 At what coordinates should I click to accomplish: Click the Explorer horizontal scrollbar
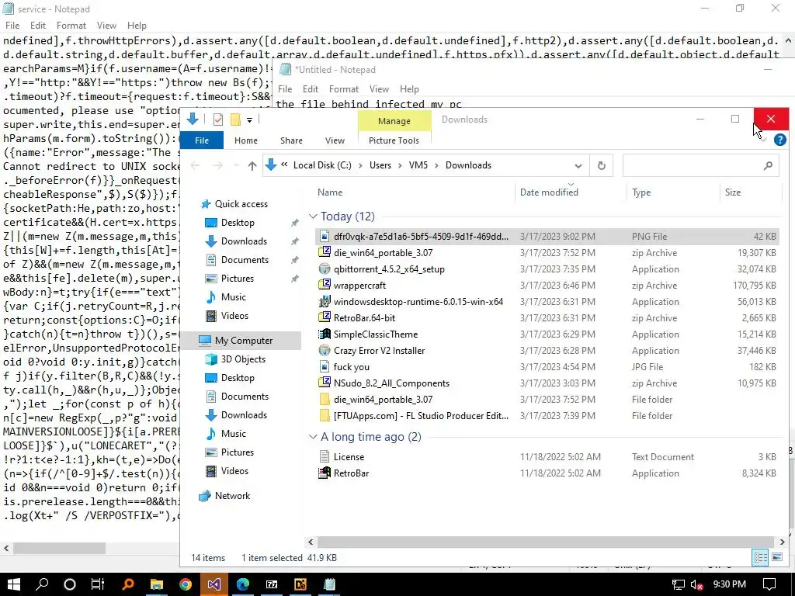coord(546,542)
